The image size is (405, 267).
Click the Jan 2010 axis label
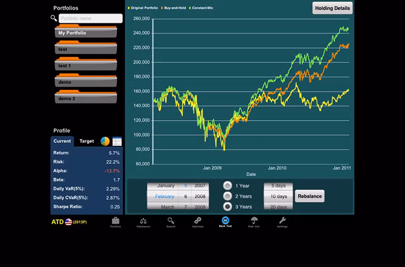[277, 168]
